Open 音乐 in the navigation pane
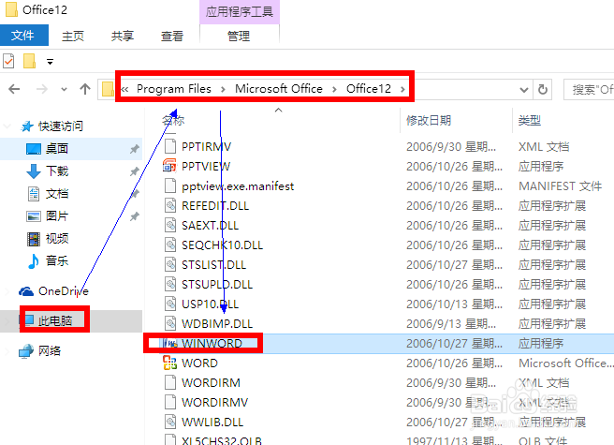The height and width of the screenshot is (445, 614). (57, 260)
